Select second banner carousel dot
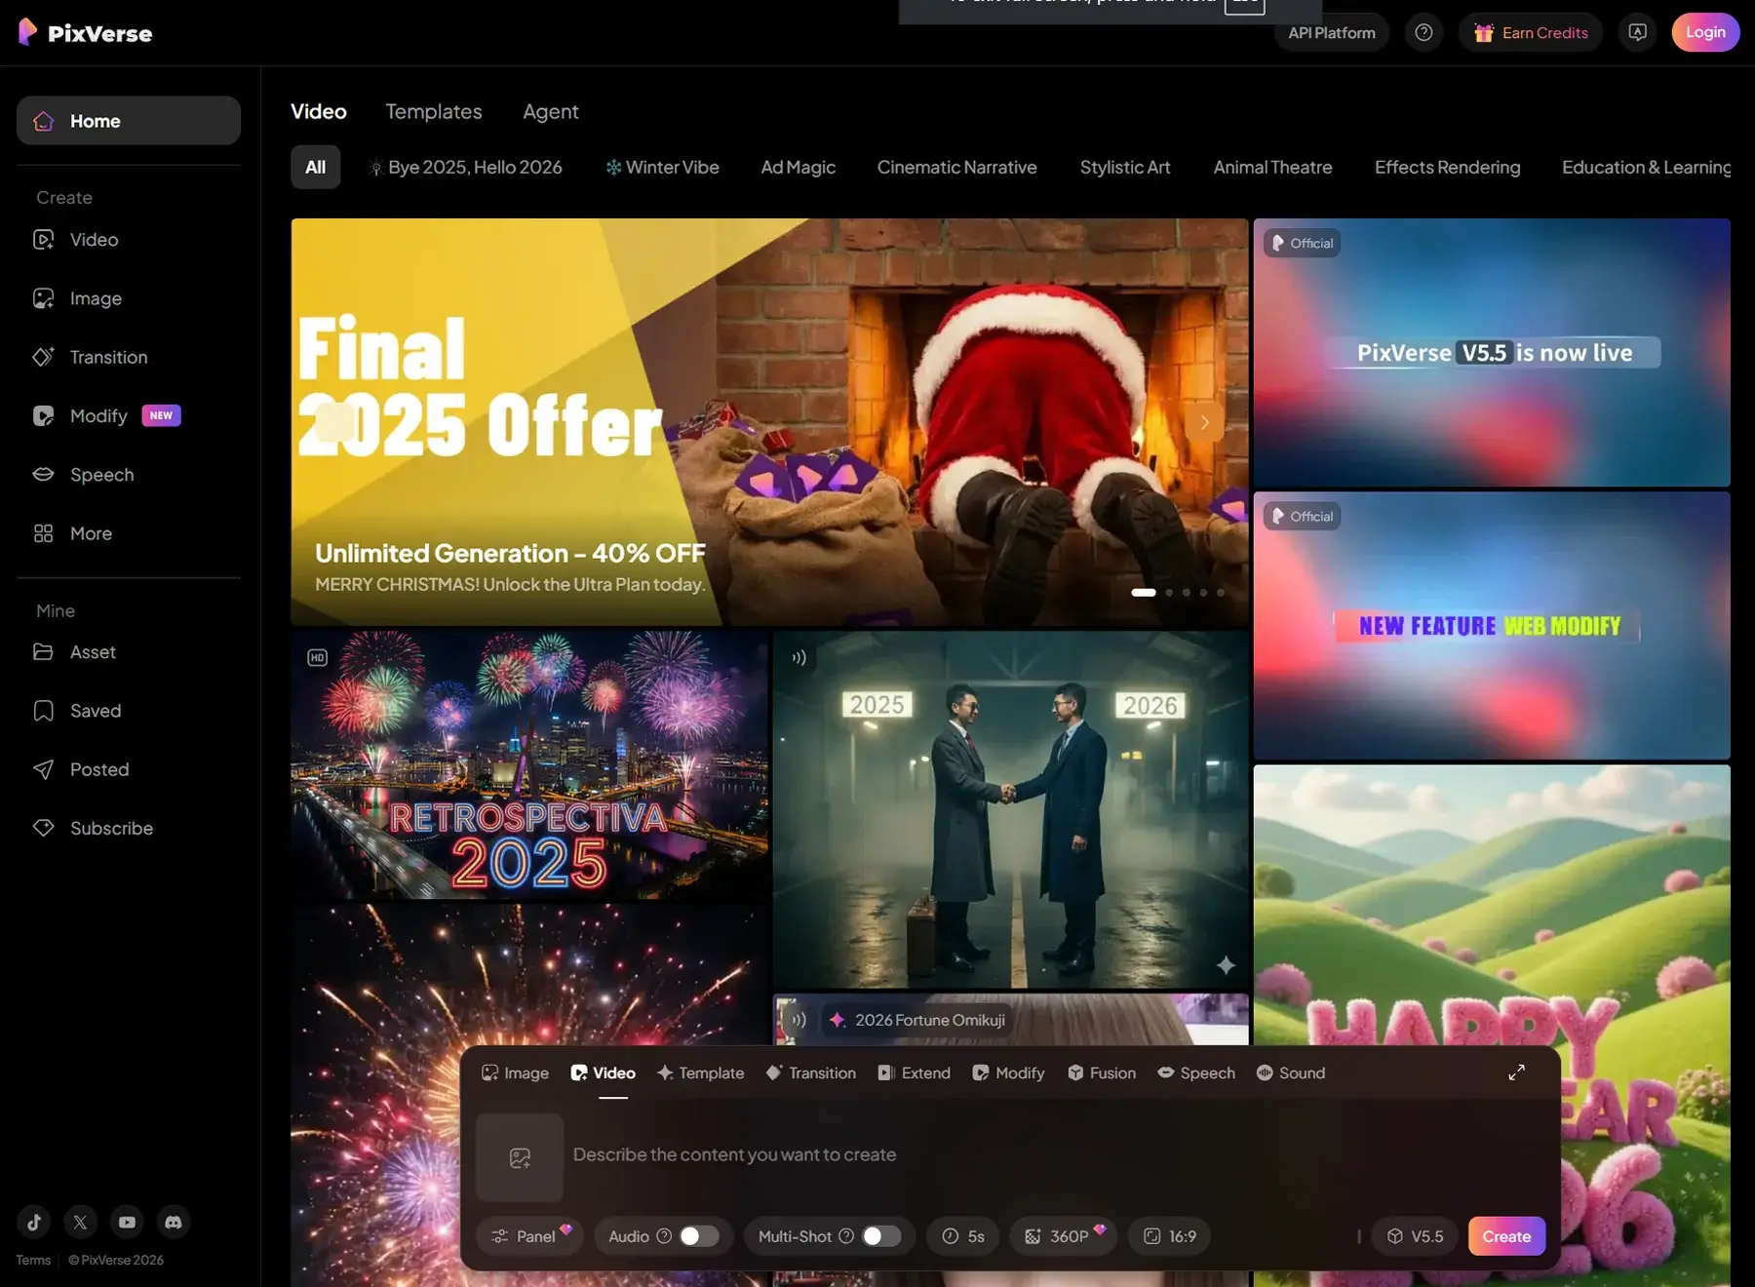The width and height of the screenshot is (1755, 1287). coord(1169,593)
